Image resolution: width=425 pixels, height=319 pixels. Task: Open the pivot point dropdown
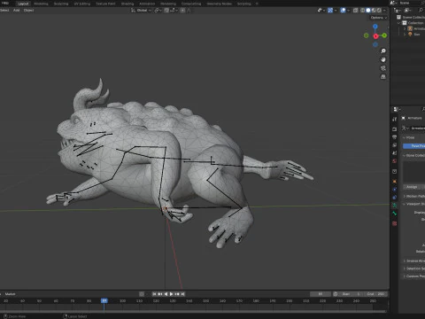pos(158,11)
